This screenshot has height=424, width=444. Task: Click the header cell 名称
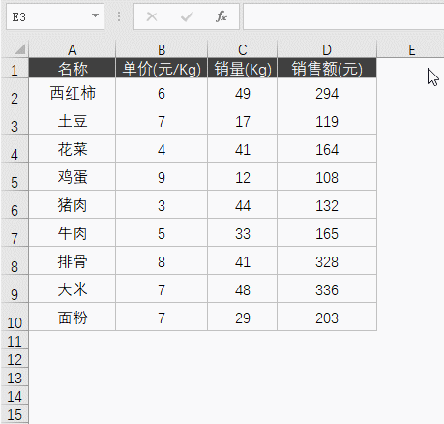click(73, 68)
